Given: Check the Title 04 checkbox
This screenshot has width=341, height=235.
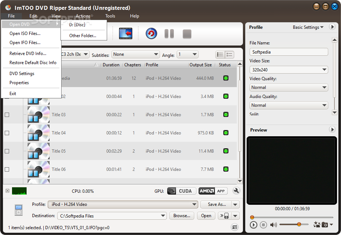Looking at the screenshot, I should (7, 133).
